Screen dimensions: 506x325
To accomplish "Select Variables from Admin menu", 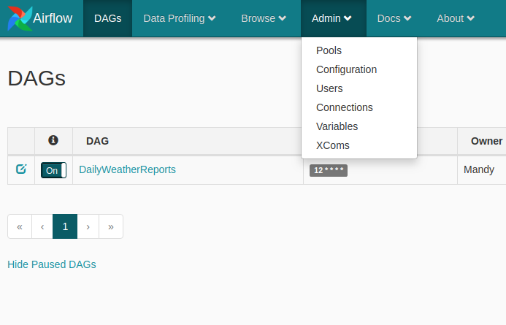I will [359, 126].
